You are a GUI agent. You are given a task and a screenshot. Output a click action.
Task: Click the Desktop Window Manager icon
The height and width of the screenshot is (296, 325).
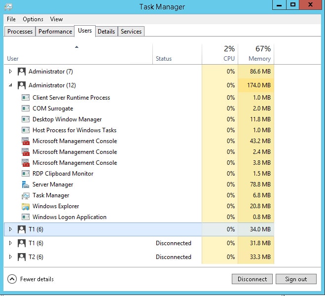pos(26,119)
